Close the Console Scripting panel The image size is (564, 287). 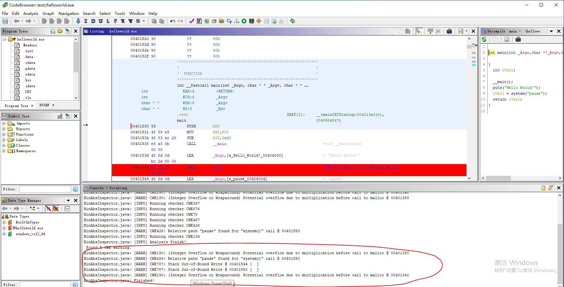tap(559, 188)
